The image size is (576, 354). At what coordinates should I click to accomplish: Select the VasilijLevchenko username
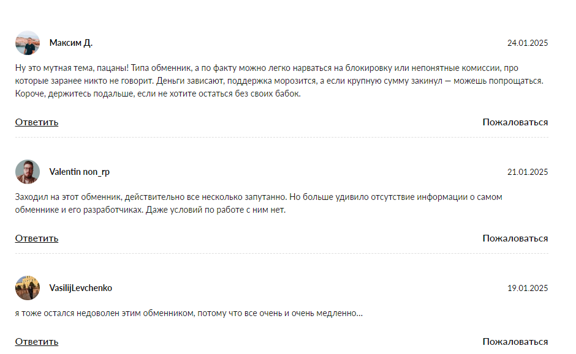[80, 288]
